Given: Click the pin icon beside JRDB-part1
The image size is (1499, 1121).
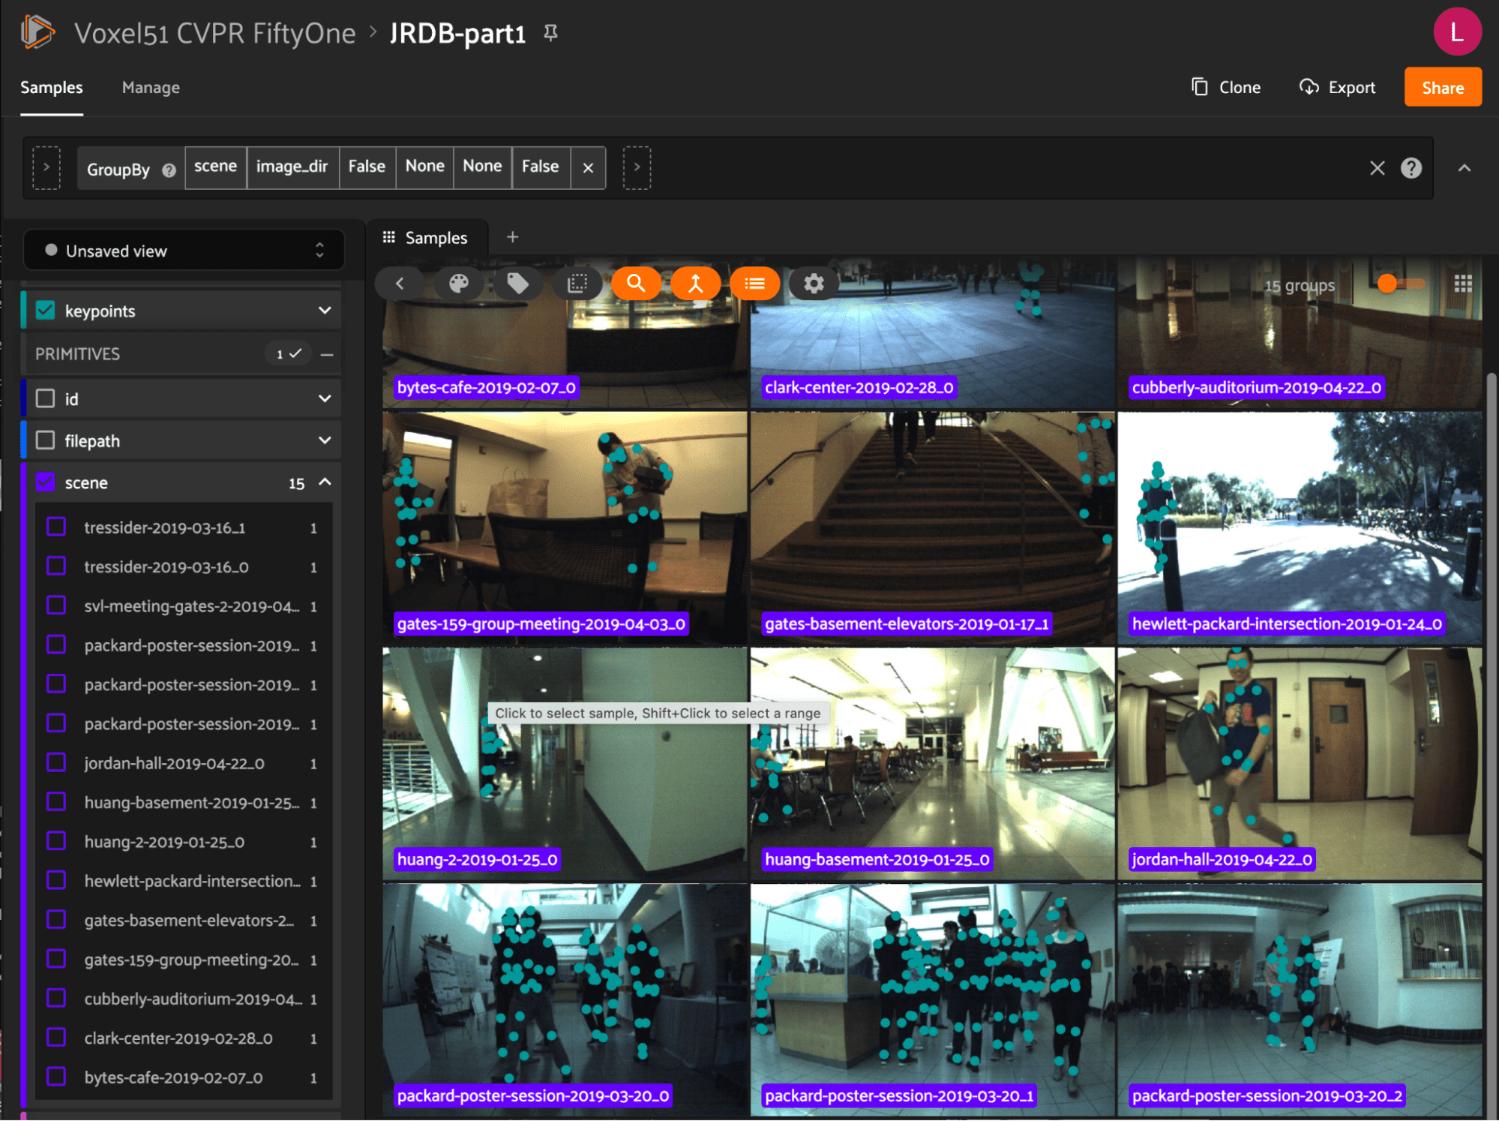Looking at the screenshot, I should (x=551, y=33).
